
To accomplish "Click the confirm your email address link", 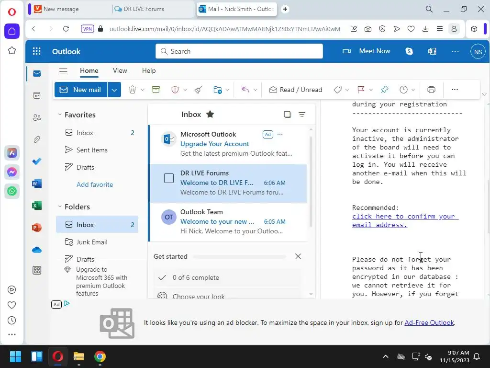I will coord(405,220).
